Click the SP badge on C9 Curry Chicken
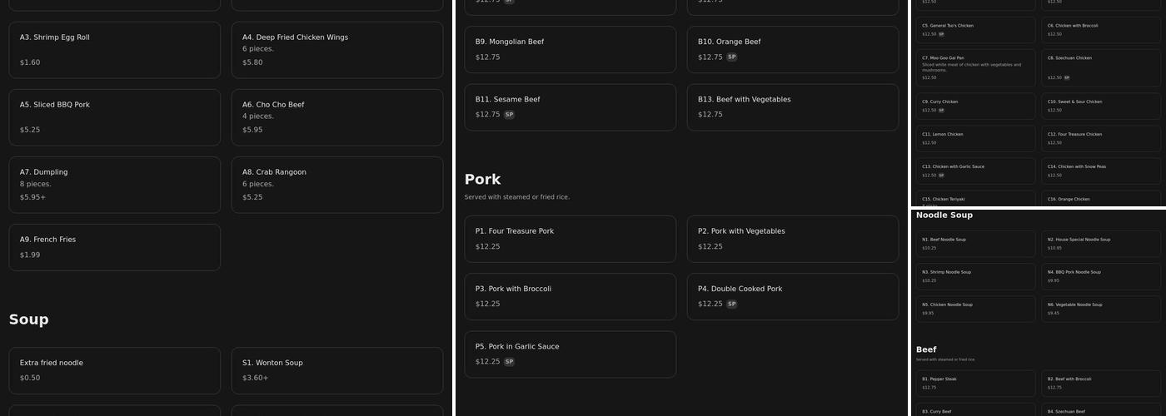 pos(941,110)
